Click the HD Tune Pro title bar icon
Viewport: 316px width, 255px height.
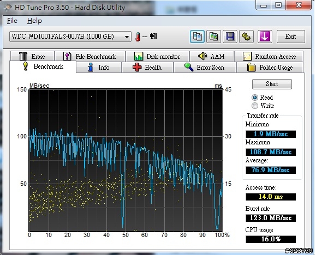pos(8,8)
